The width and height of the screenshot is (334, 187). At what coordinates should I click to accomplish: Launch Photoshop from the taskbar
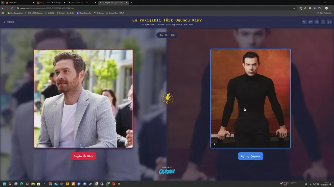44,184
